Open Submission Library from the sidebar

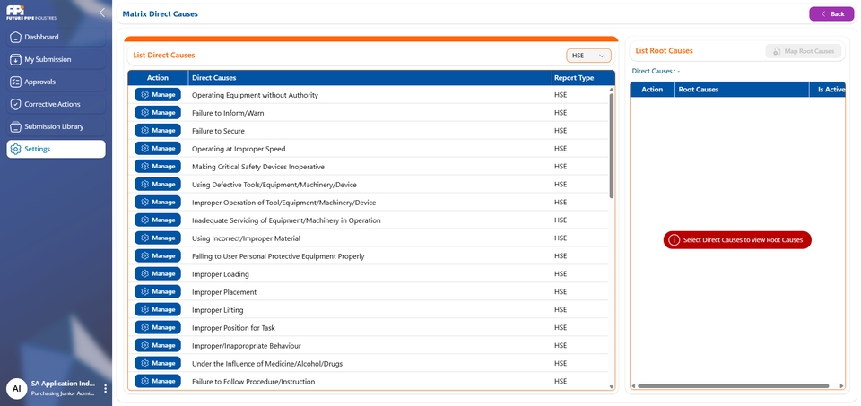(54, 126)
